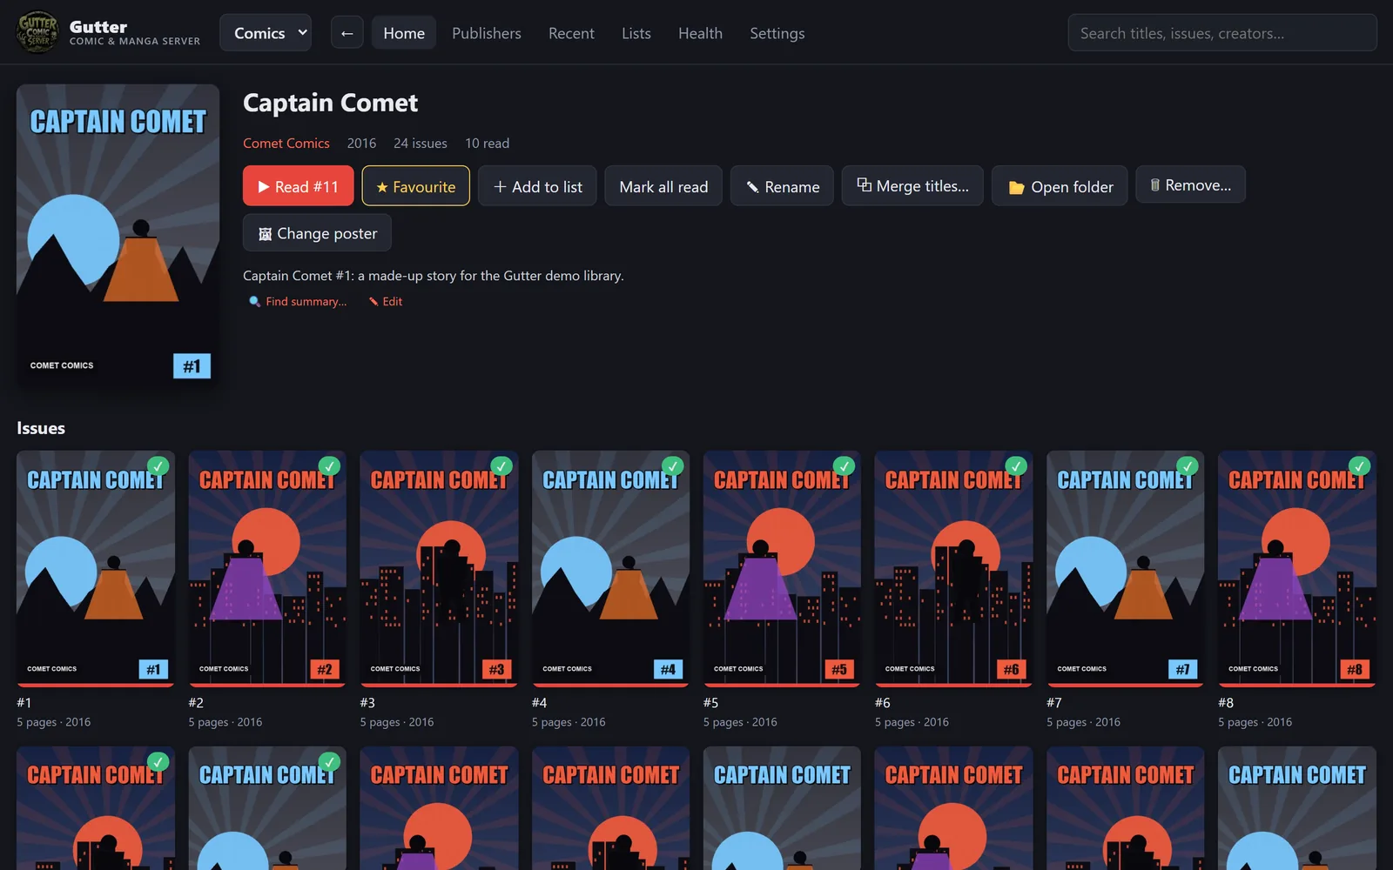Open the Home tab
This screenshot has height=870, width=1393.
(404, 33)
